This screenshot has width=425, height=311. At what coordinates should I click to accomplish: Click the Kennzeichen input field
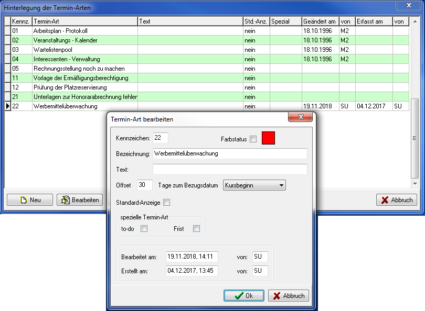161,138
